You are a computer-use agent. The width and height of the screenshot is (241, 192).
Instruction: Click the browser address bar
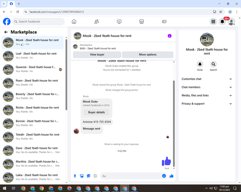pos(119,12)
